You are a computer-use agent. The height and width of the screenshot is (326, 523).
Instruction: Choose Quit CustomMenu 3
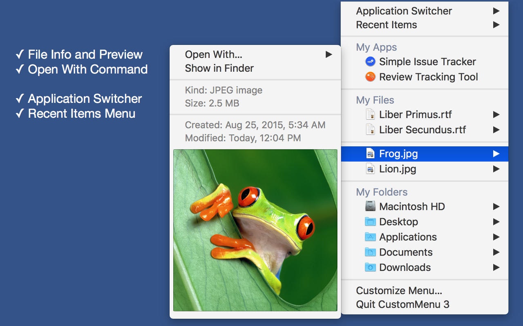[x=425, y=304]
